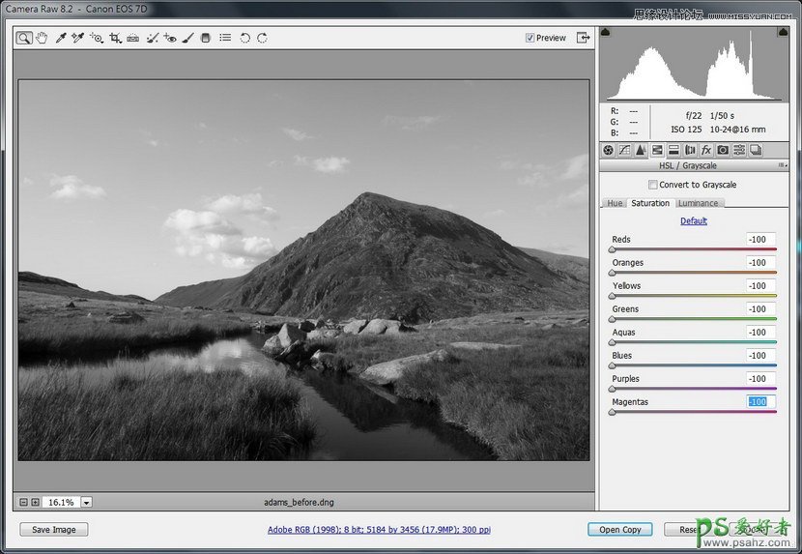Image resolution: width=802 pixels, height=554 pixels.
Task: Open the Tone Curve panel
Action: coord(624,150)
